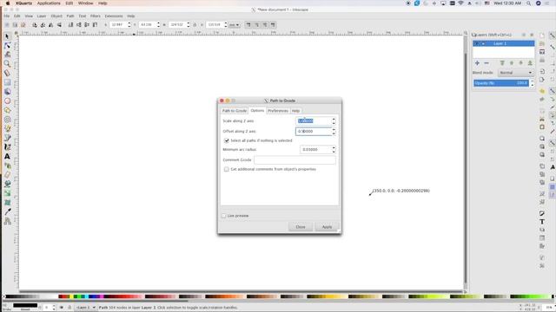Open the Path menu
Viewport: 556px width, 312px height.
tap(70, 16)
